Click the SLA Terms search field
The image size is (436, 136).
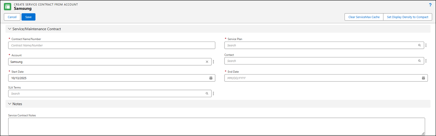[x=110, y=93]
